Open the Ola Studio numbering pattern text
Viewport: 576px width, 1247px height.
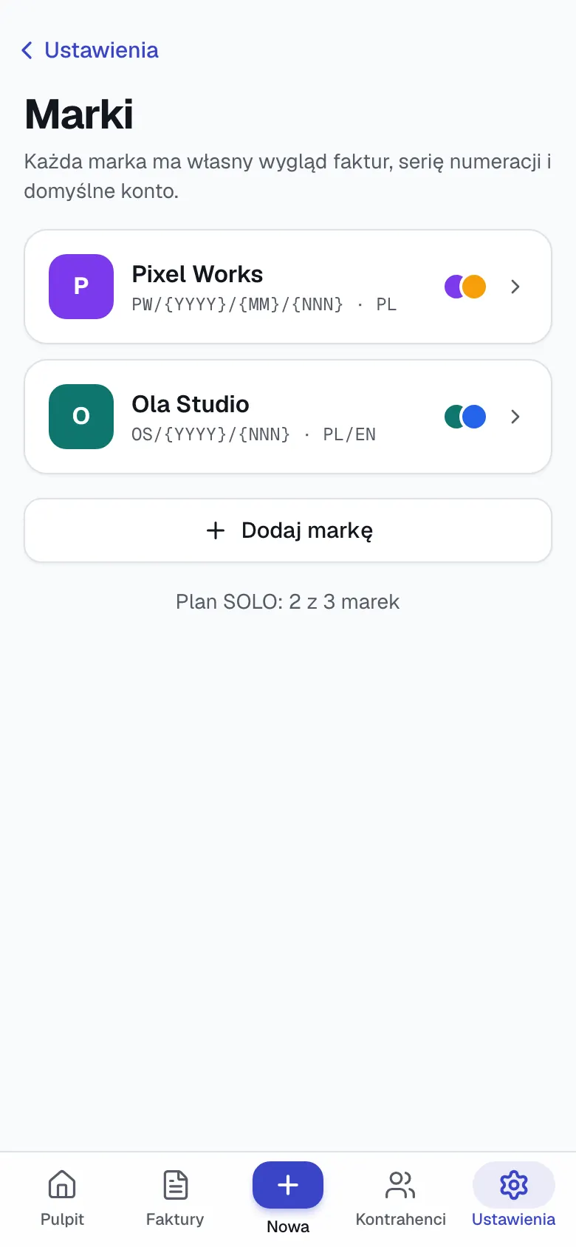click(x=210, y=434)
